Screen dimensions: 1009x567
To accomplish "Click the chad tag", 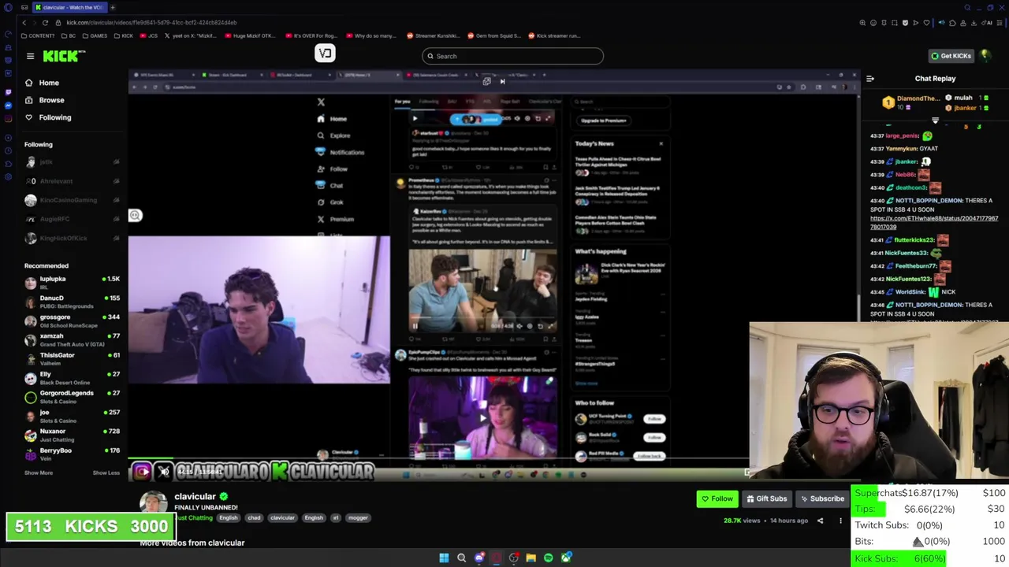I will tap(254, 517).
